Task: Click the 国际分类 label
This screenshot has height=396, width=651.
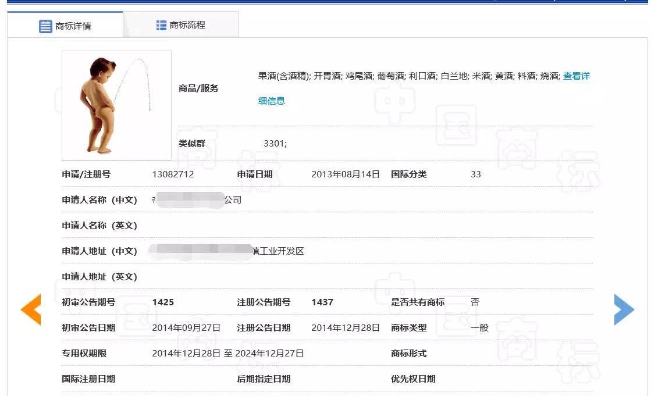Action: pos(409,174)
